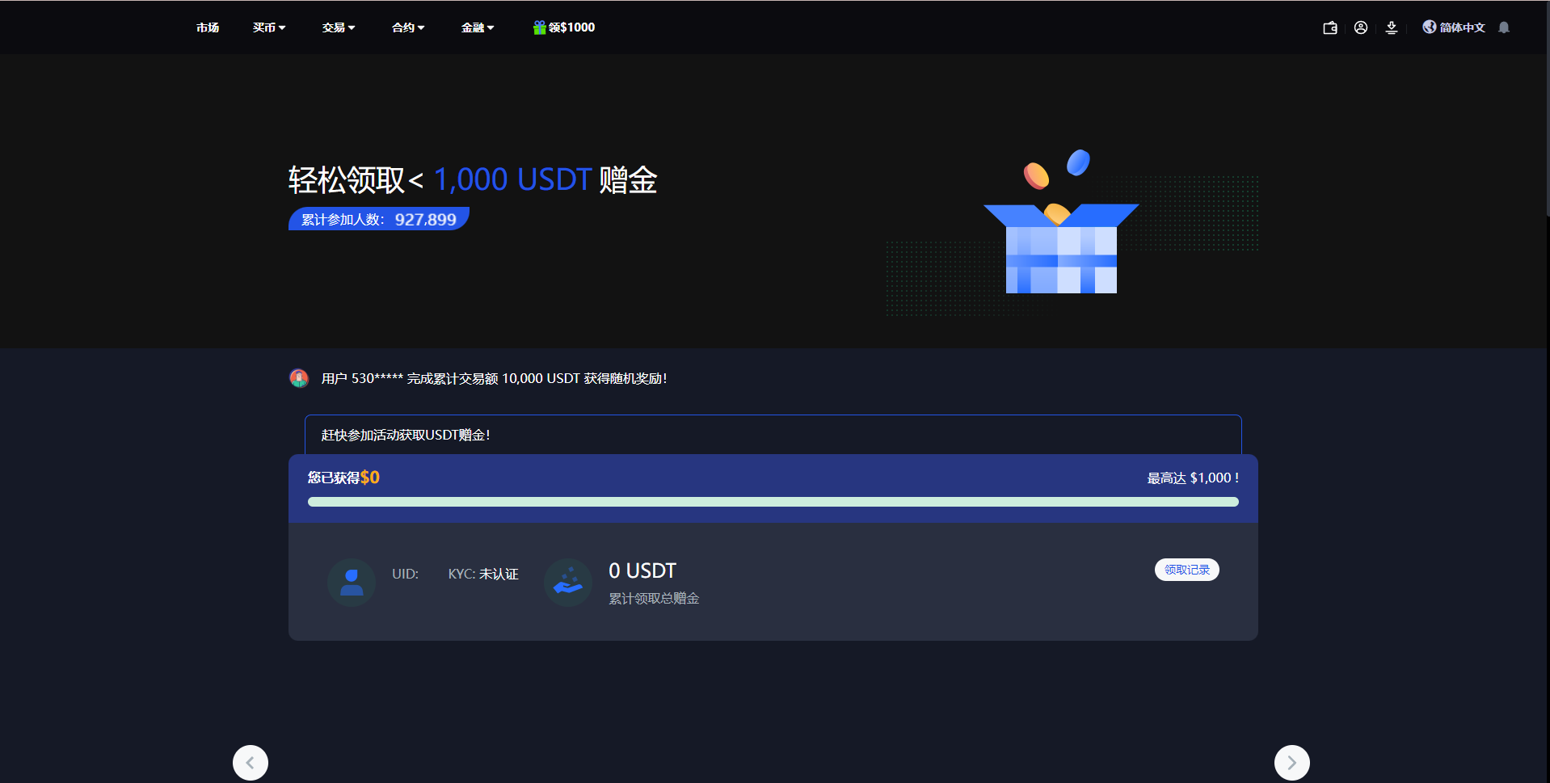Click the user account profile icon
The height and width of the screenshot is (783, 1550).
[1361, 27]
